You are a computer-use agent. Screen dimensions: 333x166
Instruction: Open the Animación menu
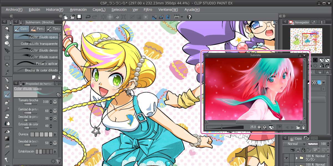tap(78, 9)
